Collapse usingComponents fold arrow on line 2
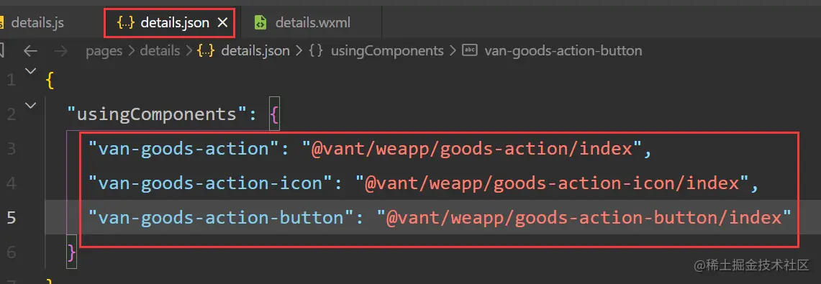Viewport: 821px width, 284px height. [31, 105]
